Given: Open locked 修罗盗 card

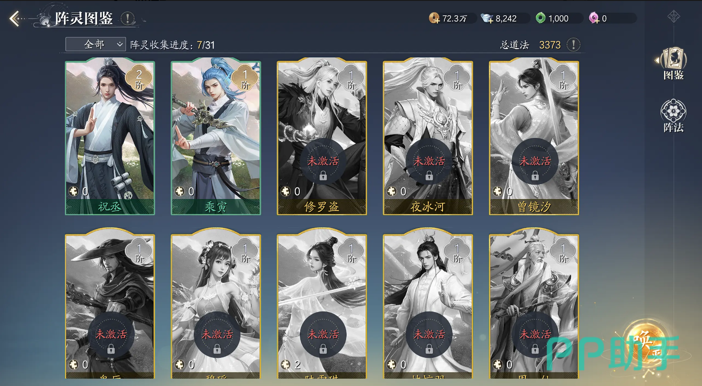Looking at the screenshot, I should point(322,137).
